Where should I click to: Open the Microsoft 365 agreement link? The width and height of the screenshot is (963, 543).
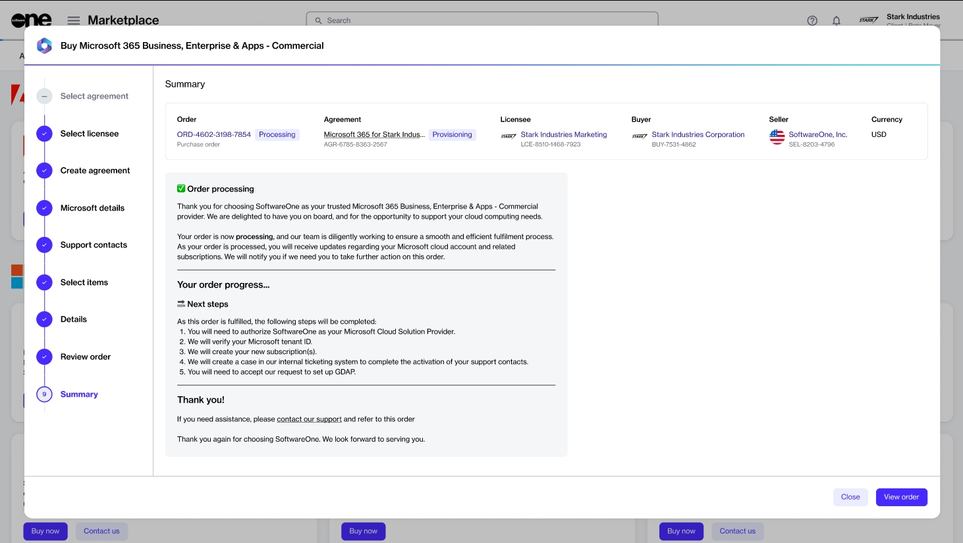[373, 134]
